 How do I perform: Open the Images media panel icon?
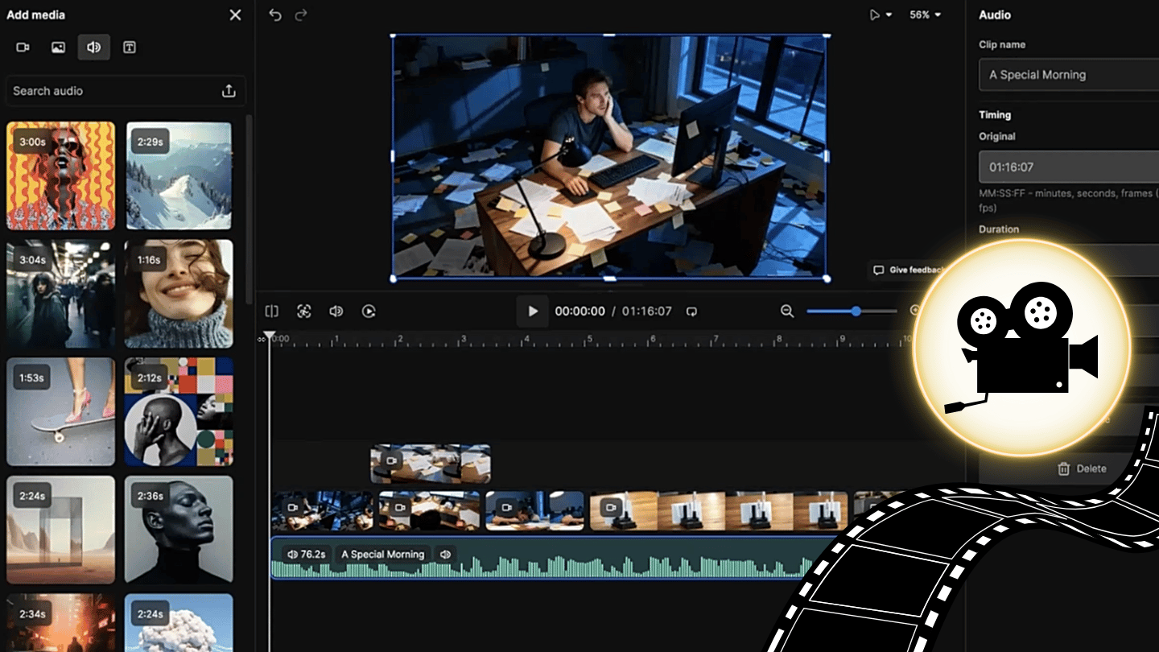pyautogui.click(x=58, y=47)
